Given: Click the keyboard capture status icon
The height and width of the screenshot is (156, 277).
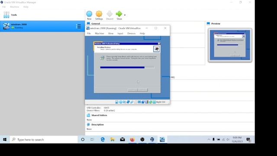Looking at the screenshot, I should click(154, 102).
